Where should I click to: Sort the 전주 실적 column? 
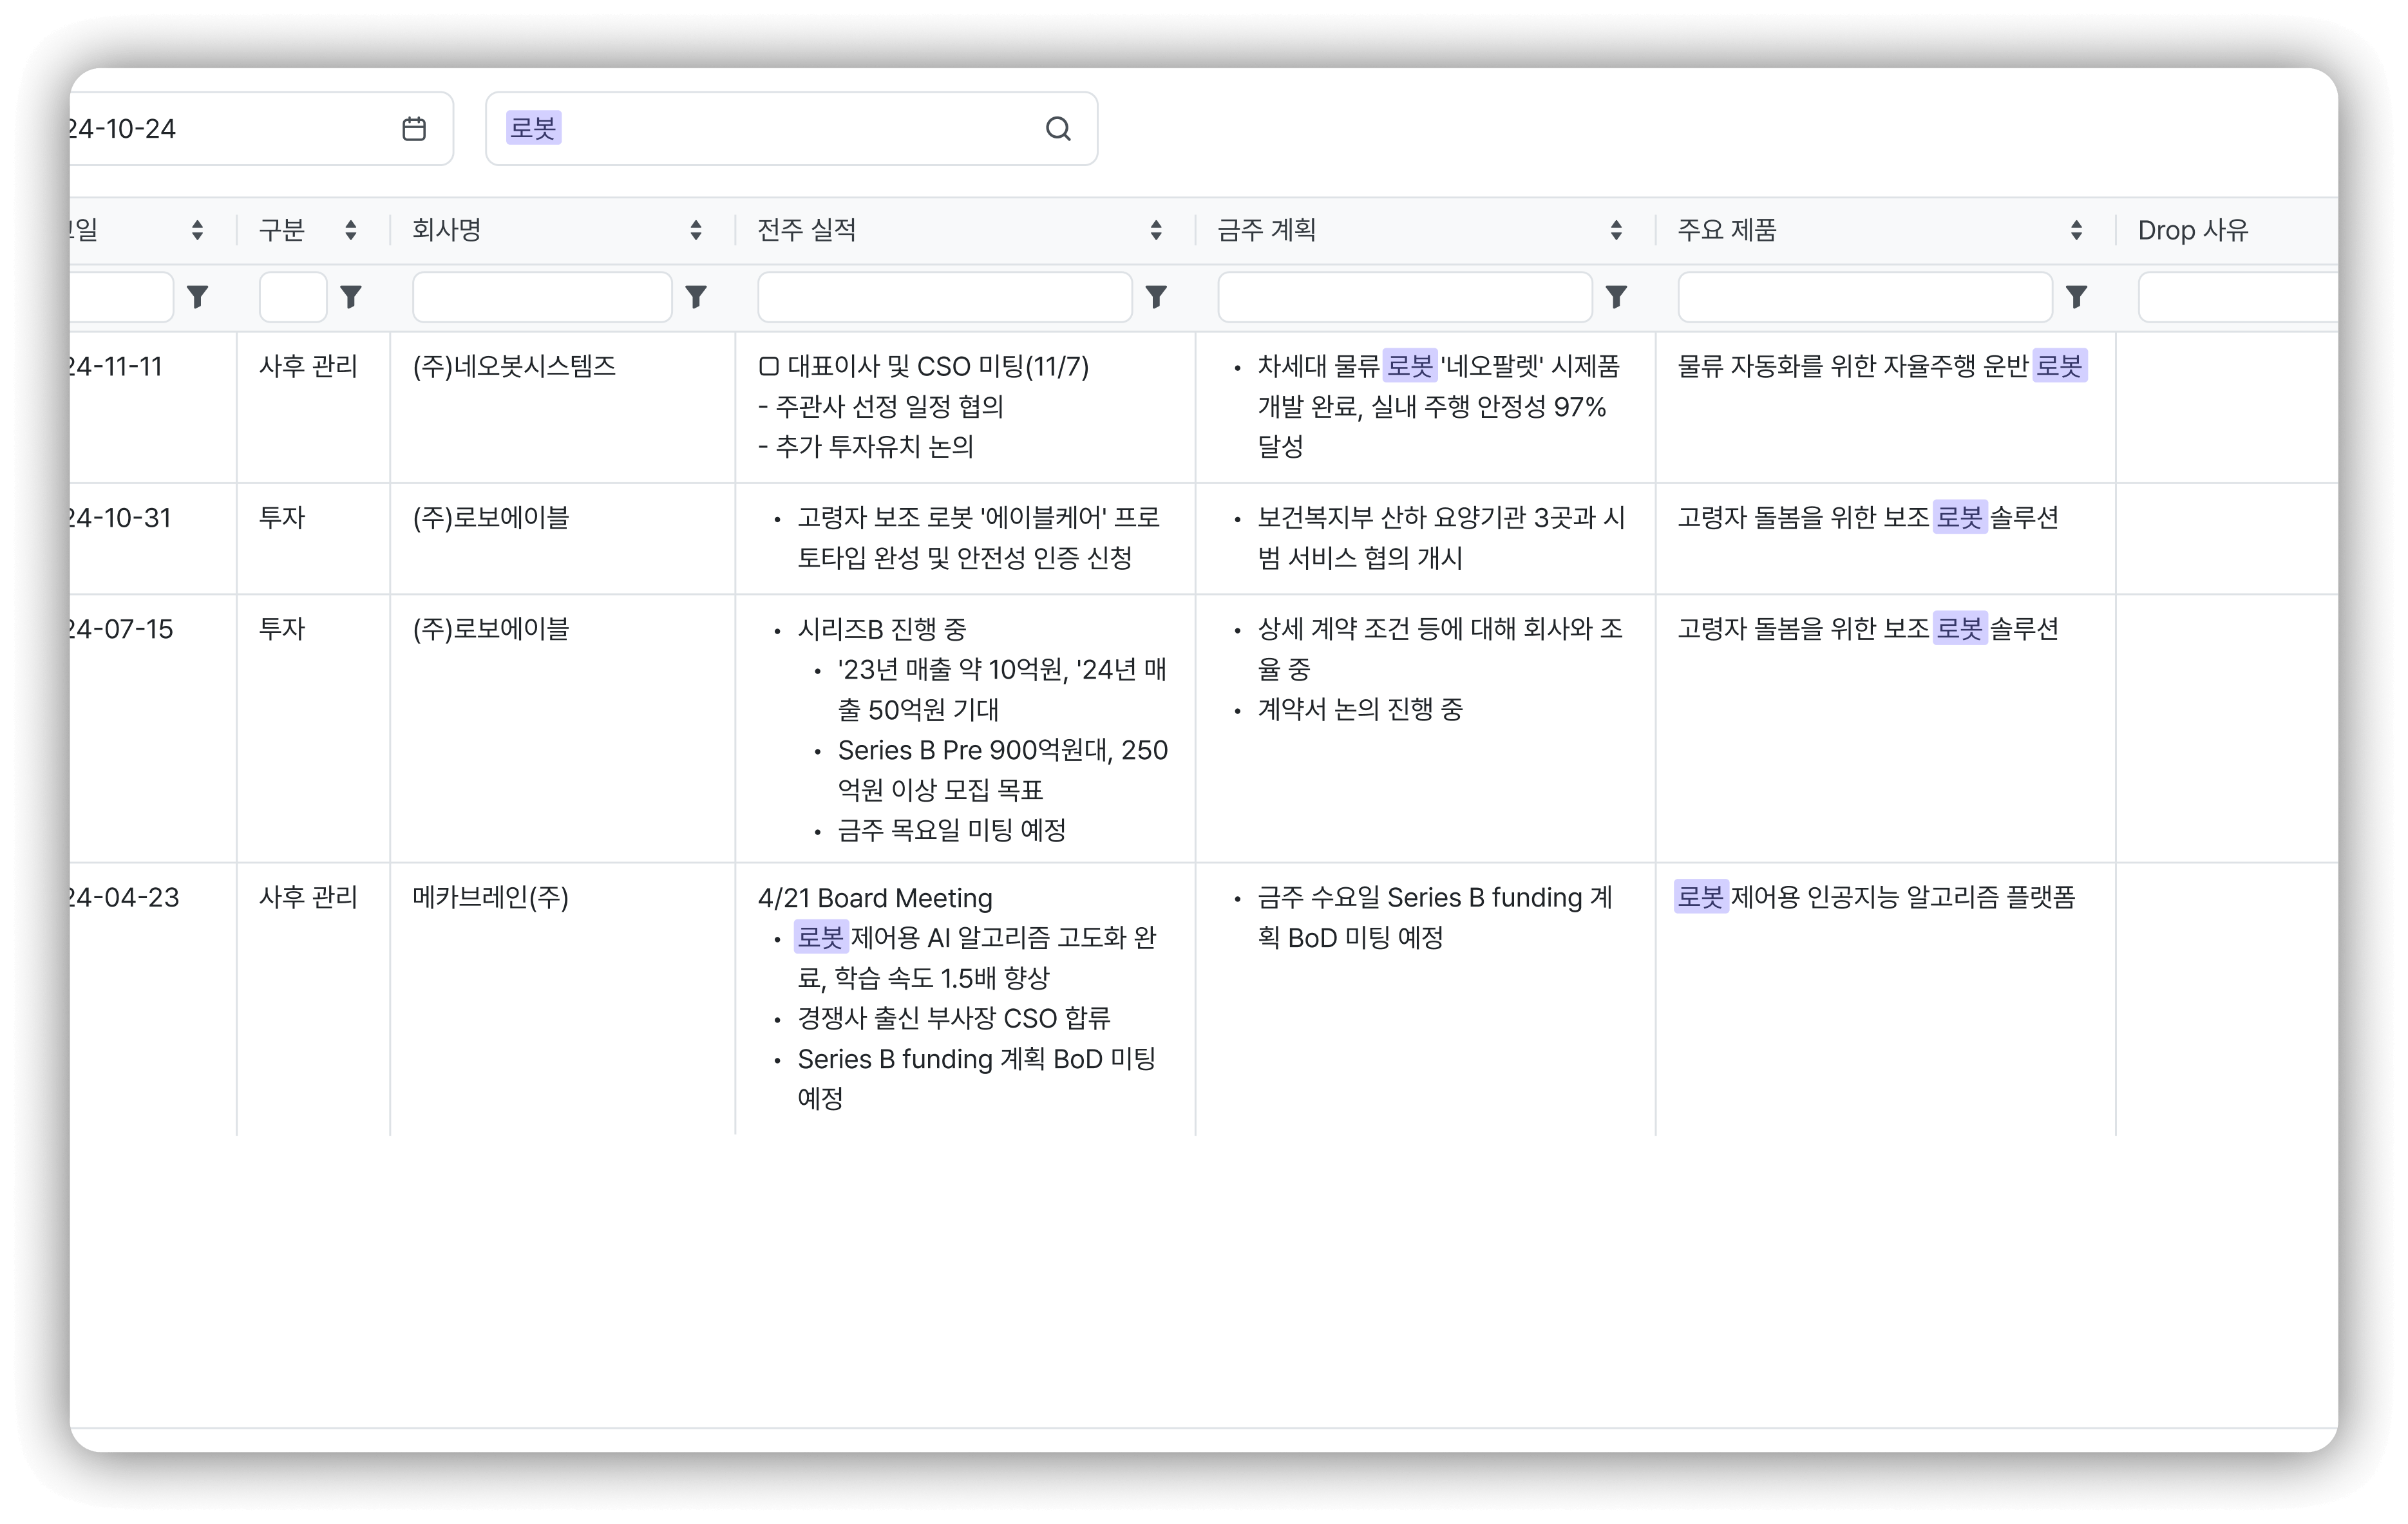tap(1156, 230)
